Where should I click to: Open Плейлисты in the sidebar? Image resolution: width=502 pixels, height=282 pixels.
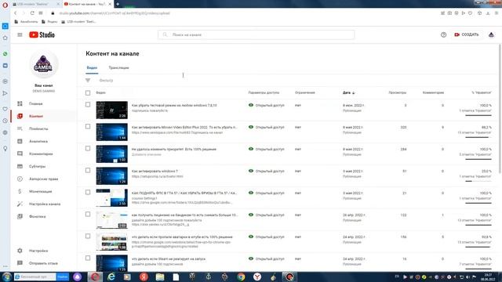pos(38,128)
